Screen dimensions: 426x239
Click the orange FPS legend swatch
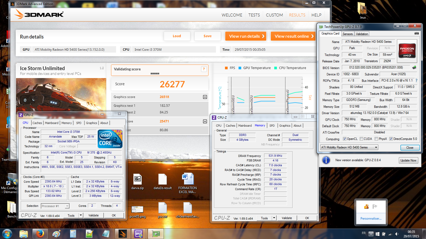[227, 68]
